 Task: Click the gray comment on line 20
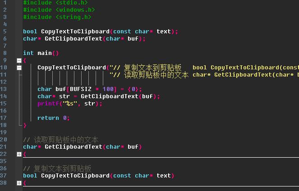point(60,140)
